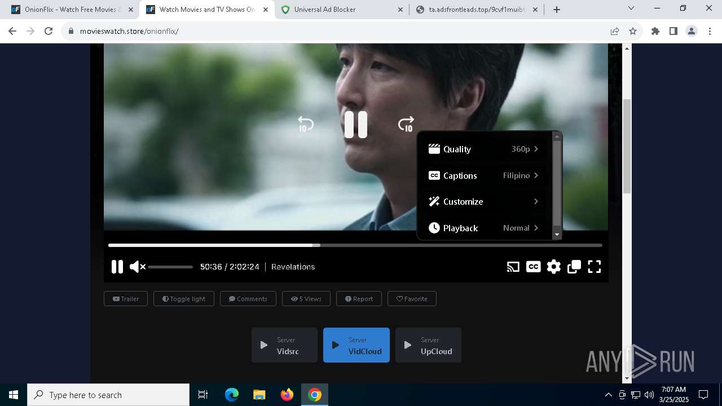
Task: Pause the video with center pause icon
Action: tap(356, 125)
